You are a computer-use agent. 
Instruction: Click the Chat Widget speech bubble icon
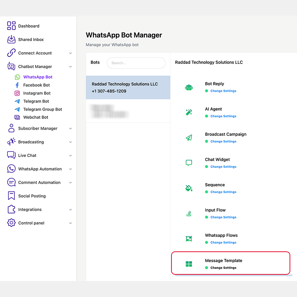pos(189,163)
